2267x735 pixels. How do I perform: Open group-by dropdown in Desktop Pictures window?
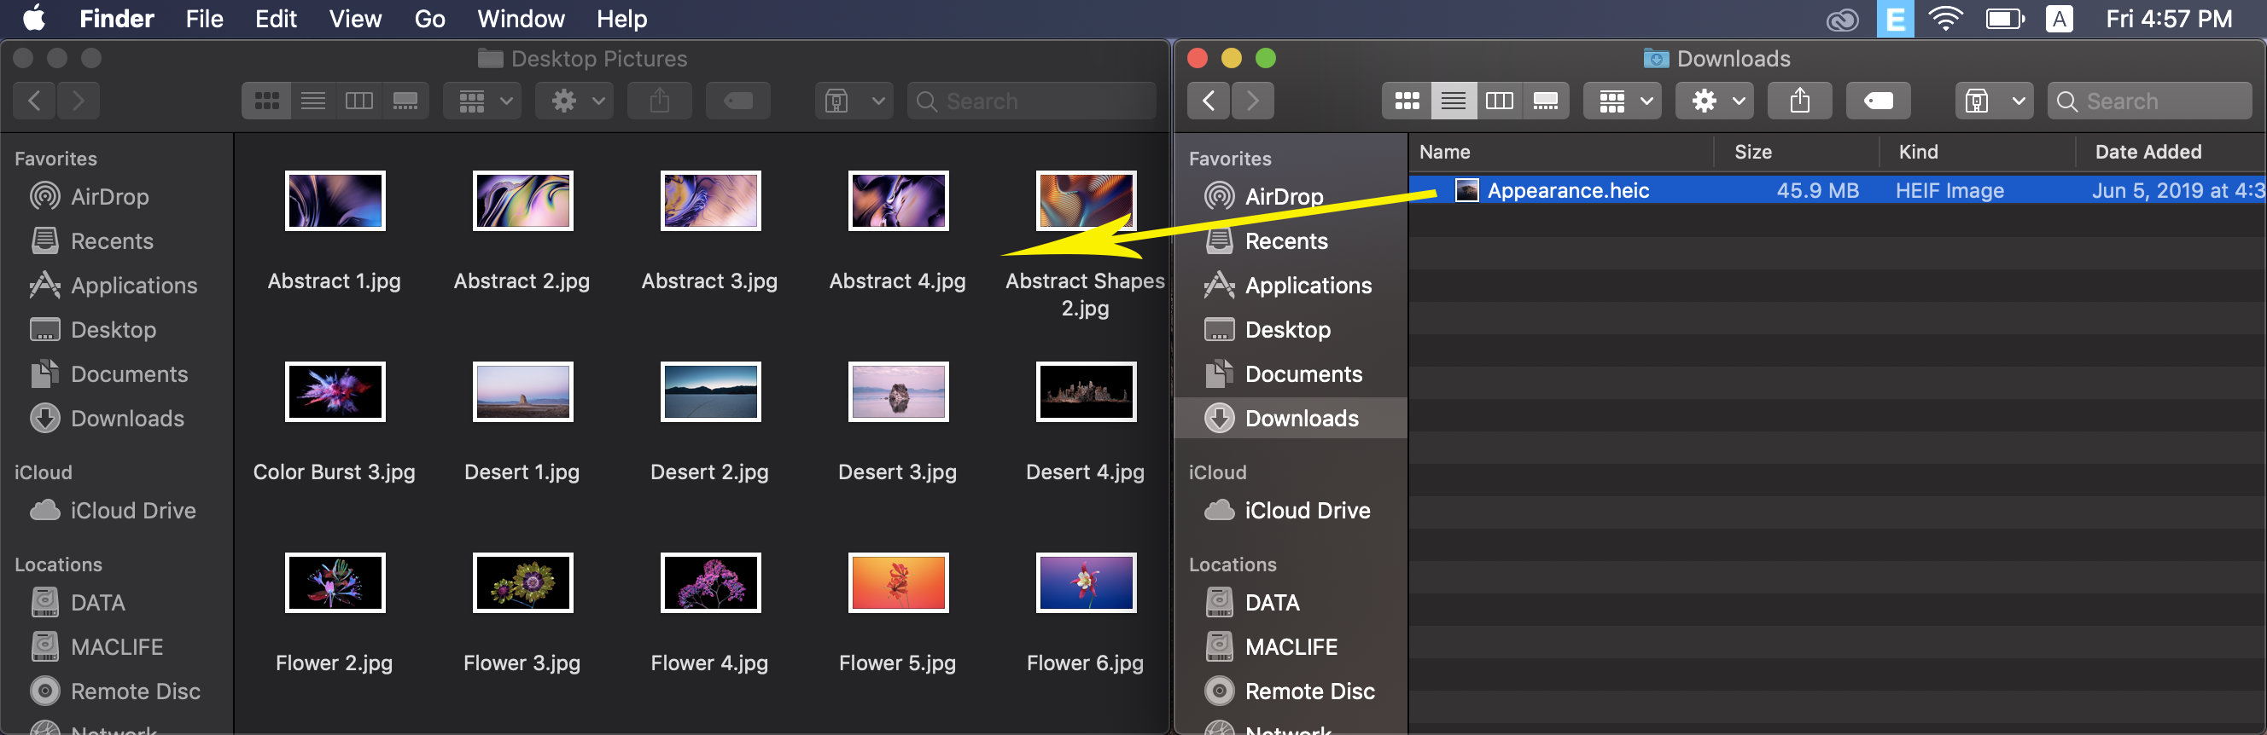[482, 101]
